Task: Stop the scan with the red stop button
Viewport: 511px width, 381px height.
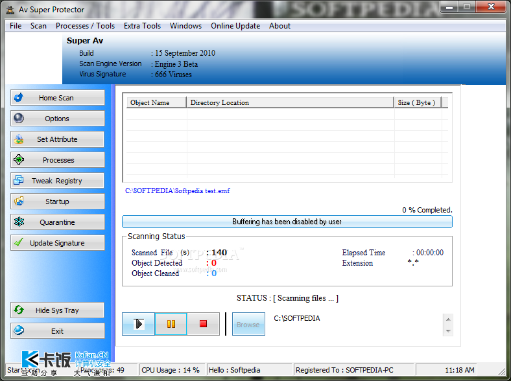Action: coord(204,324)
